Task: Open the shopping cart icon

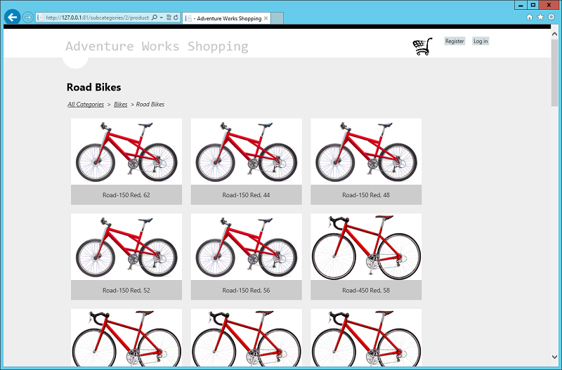Action: coord(423,46)
